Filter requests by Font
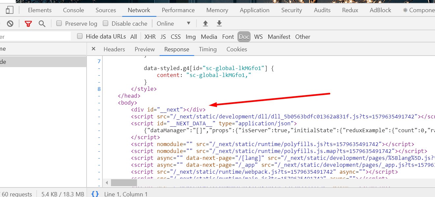 (228, 37)
